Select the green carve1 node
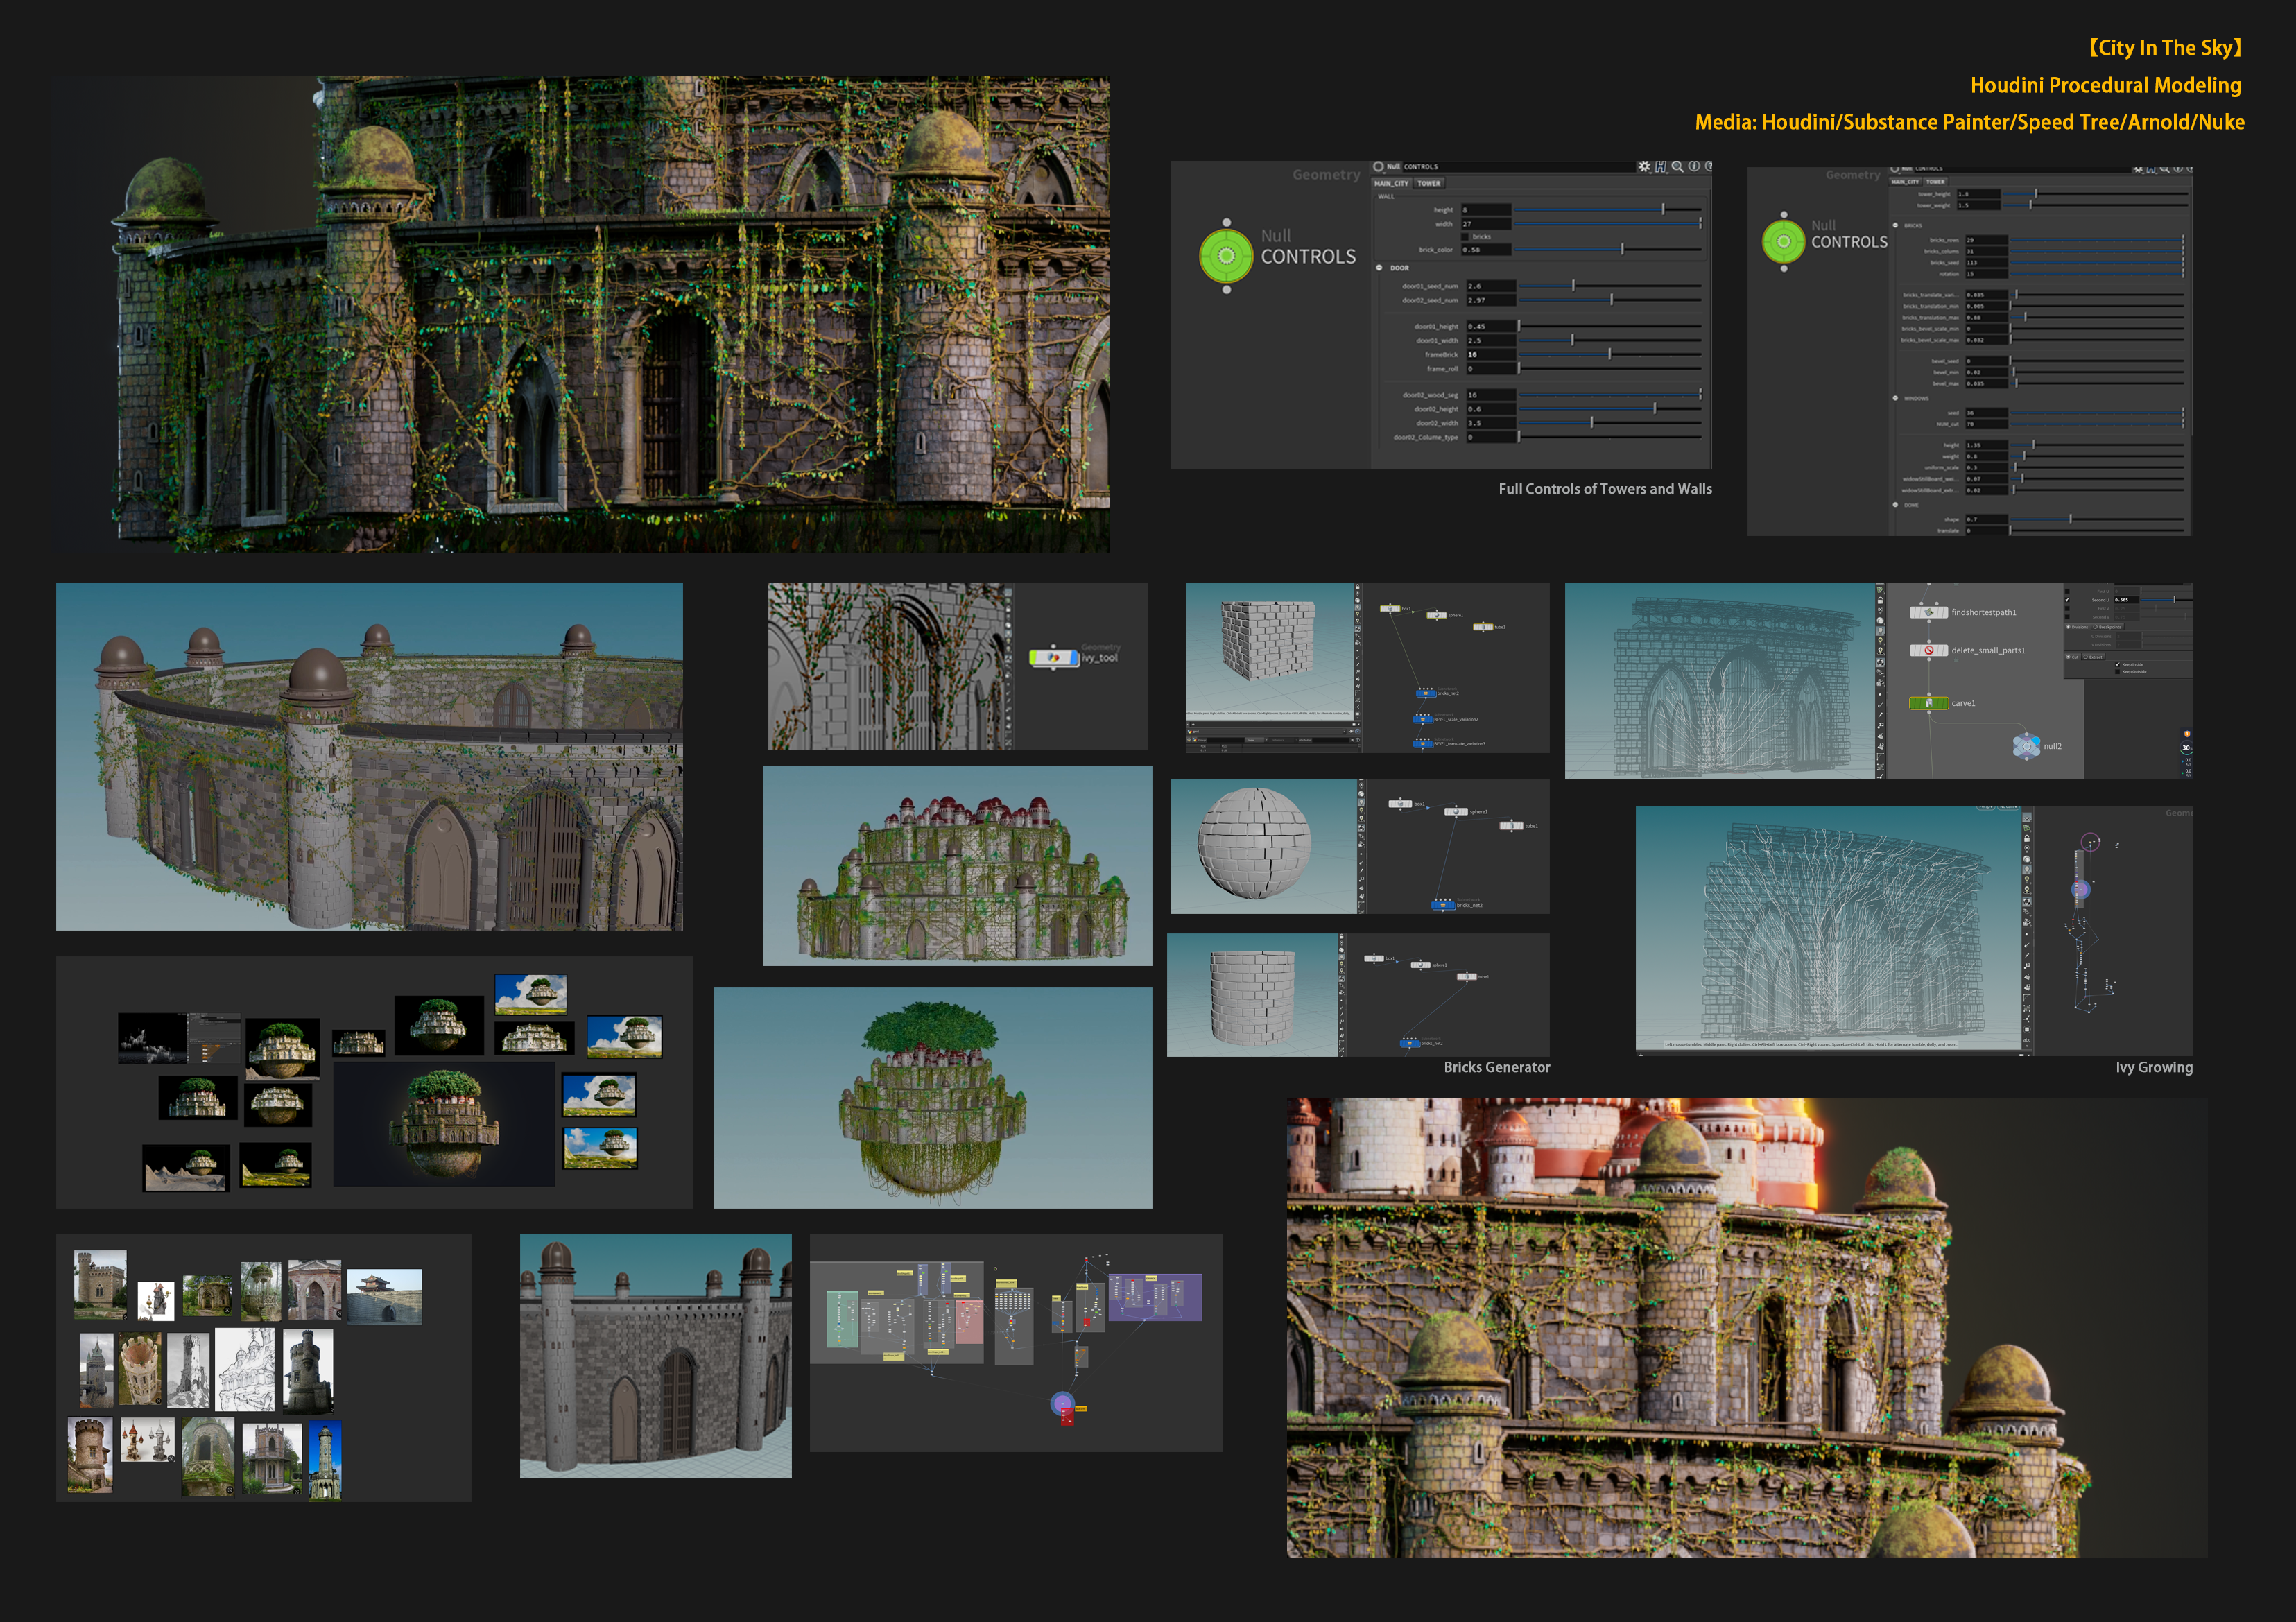 coord(1929,703)
